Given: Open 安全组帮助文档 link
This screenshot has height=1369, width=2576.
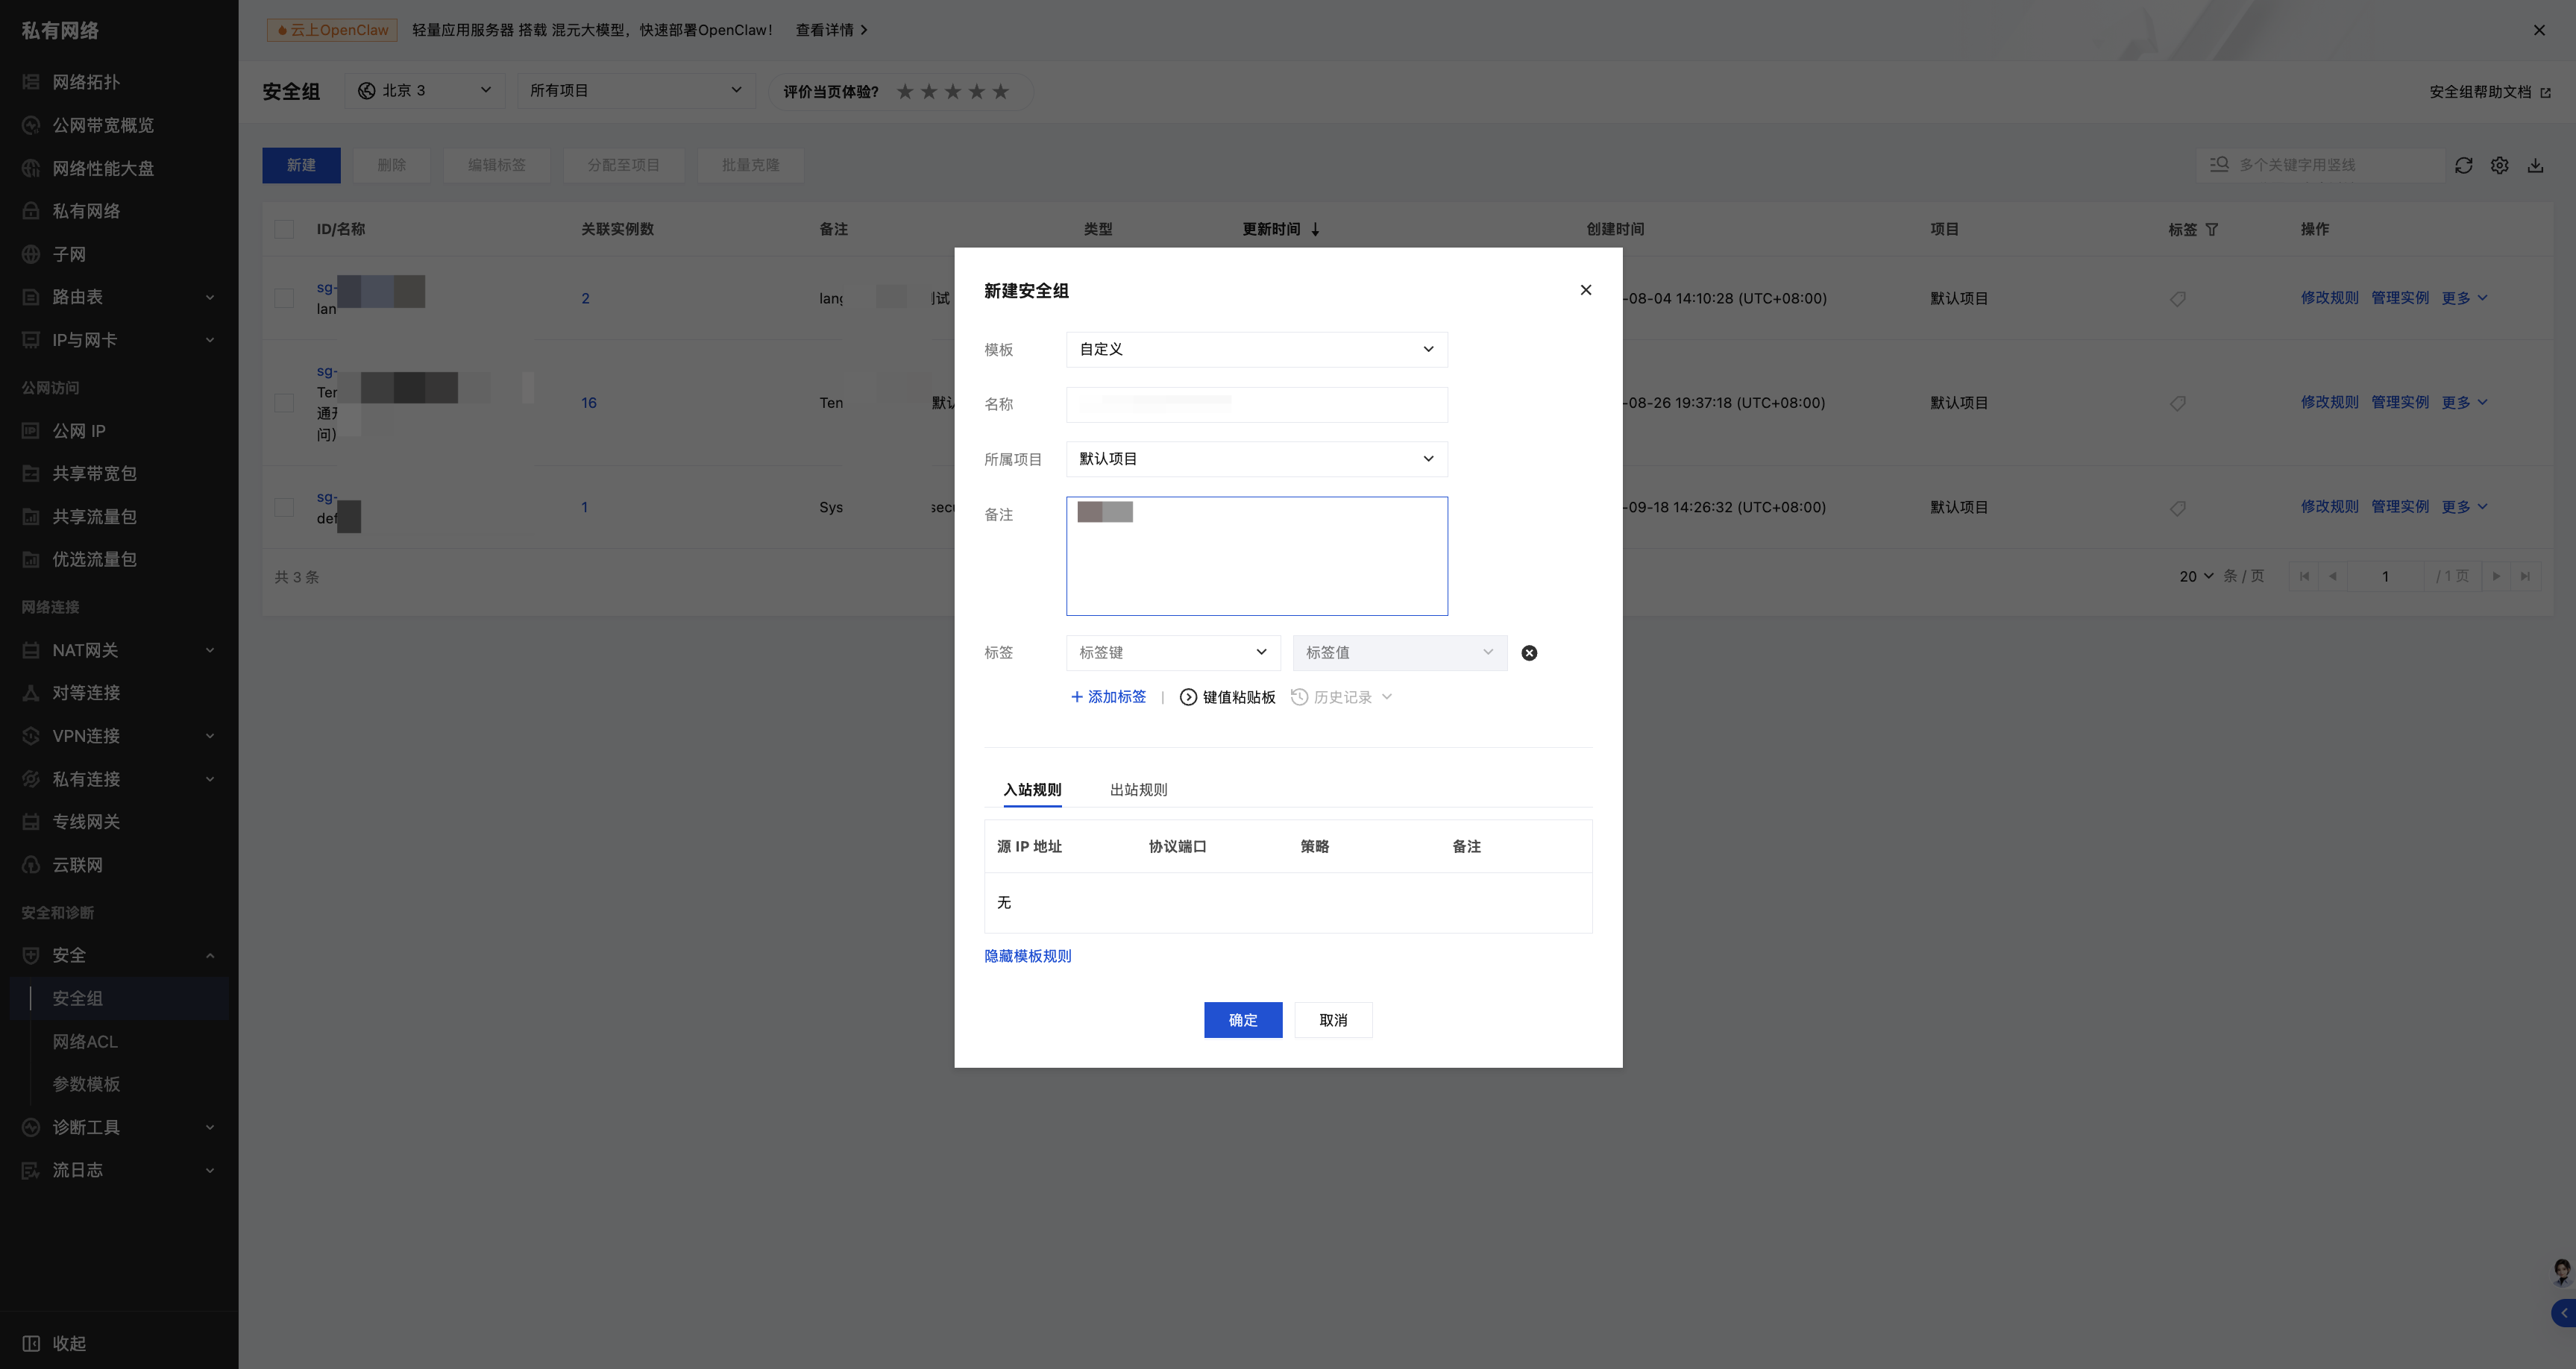Looking at the screenshot, I should 2489,92.
